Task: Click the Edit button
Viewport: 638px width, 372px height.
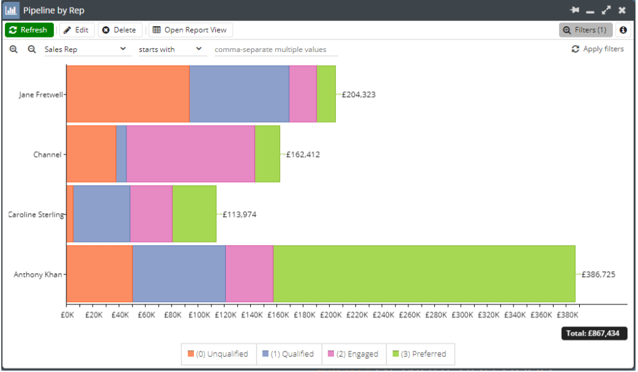Action: click(76, 30)
